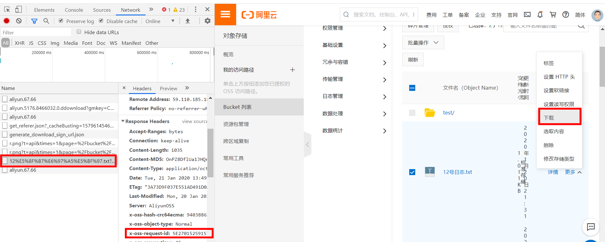The height and width of the screenshot is (242, 605).
Task: Open 详情 for 12号日志.txt
Action: coord(553,172)
